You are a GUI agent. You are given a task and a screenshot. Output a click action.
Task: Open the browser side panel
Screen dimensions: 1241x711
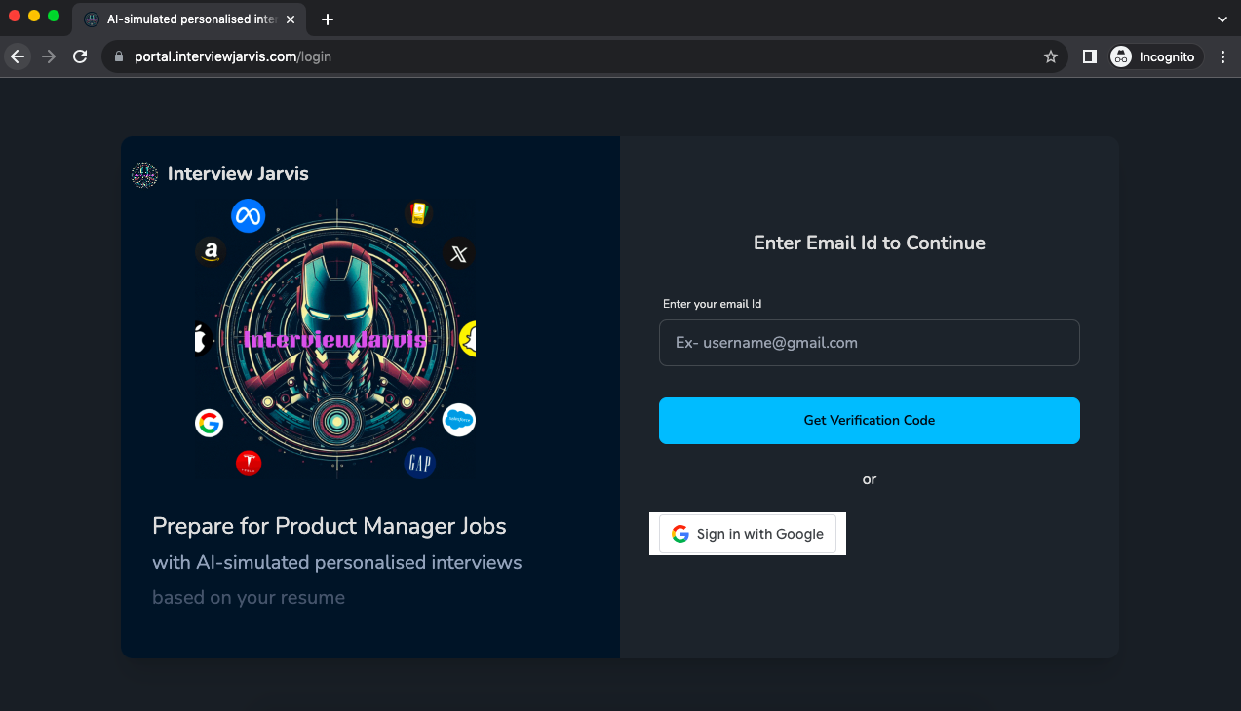tap(1090, 56)
